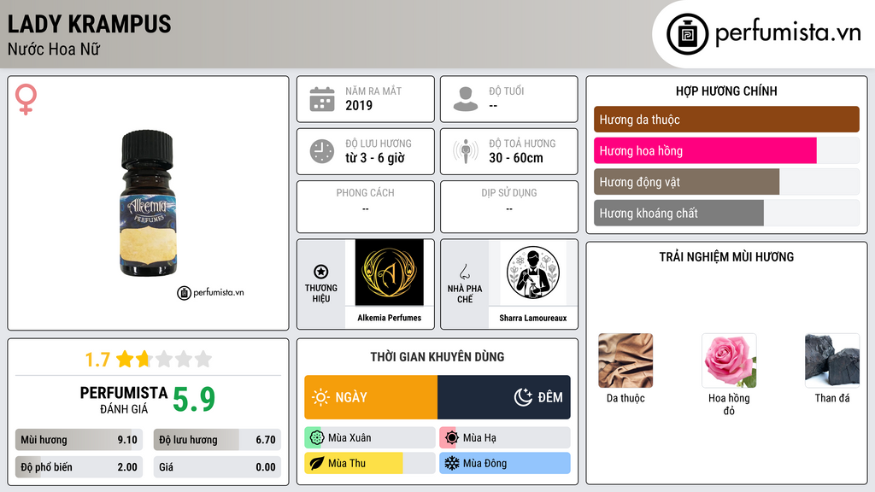Click the launch year value 2019
Viewport: 875px width, 492px height.
[359, 105]
